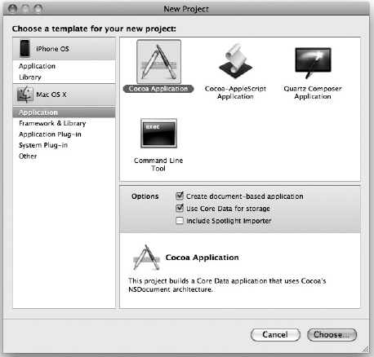Open Framework & Library category

point(64,123)
